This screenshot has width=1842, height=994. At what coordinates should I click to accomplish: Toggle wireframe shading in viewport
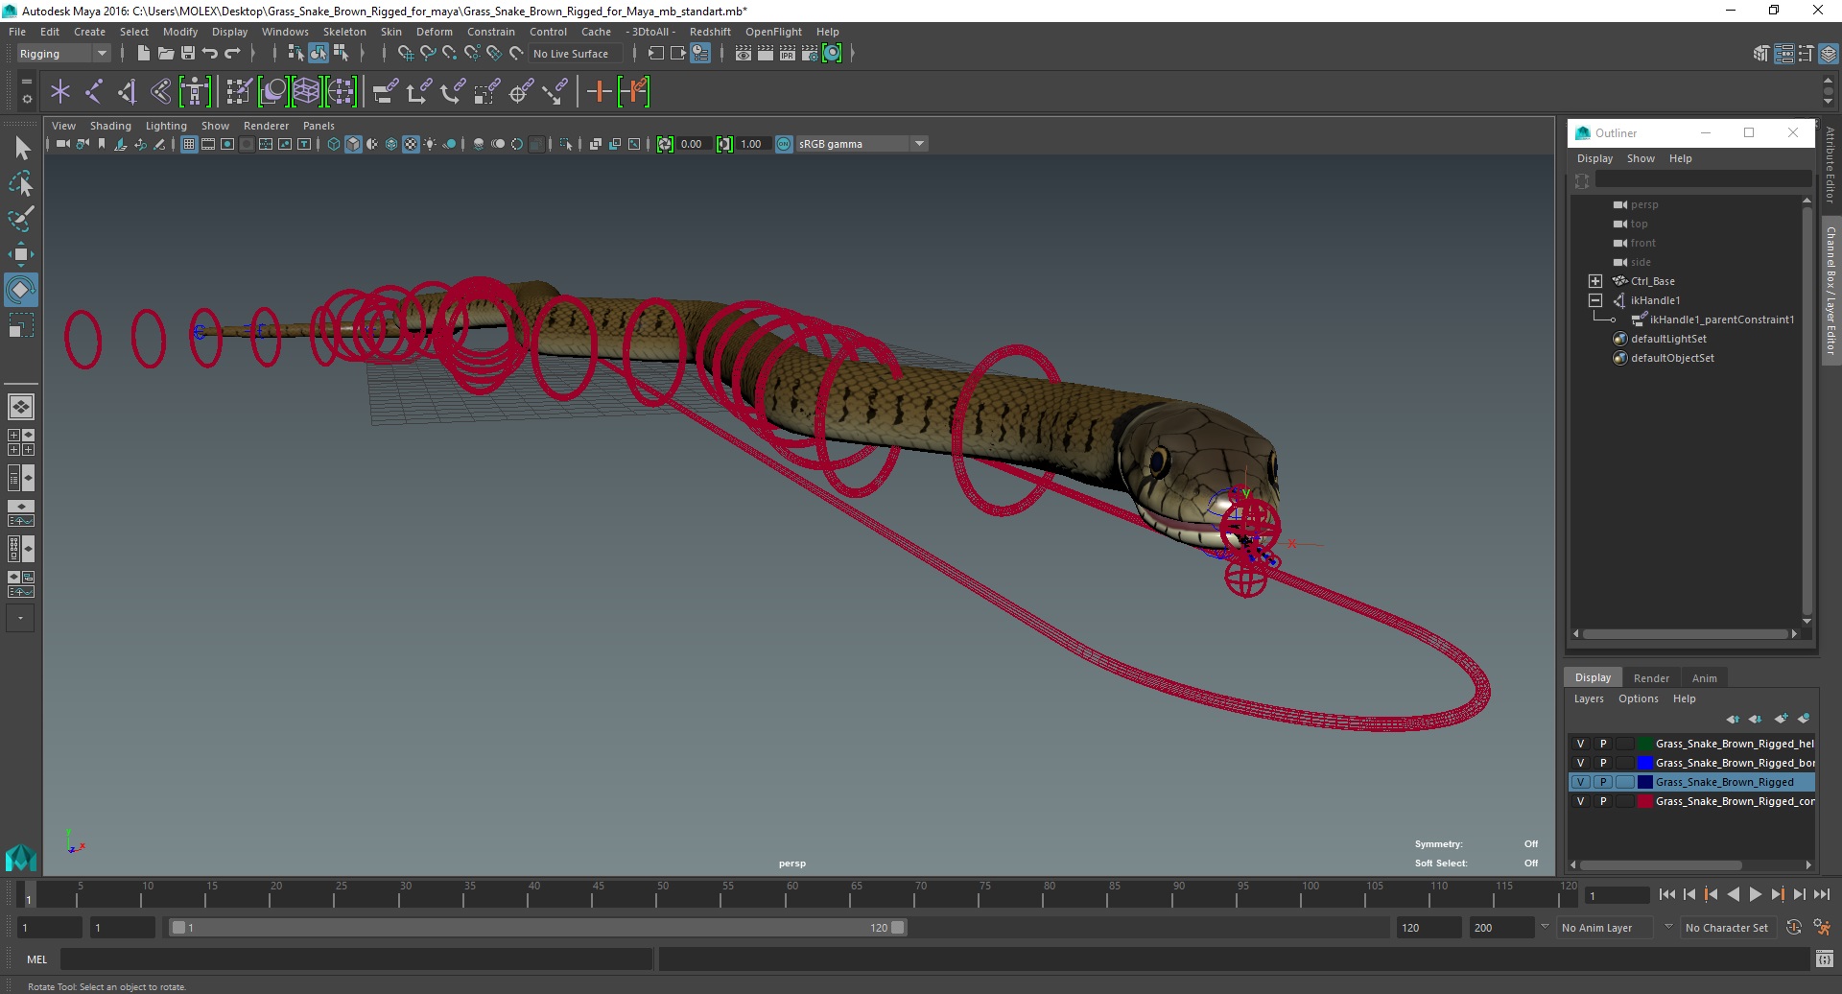click(333, 144)
